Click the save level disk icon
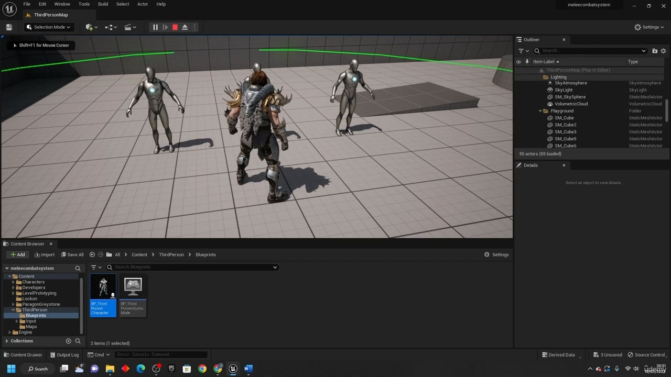 [9, 27]
